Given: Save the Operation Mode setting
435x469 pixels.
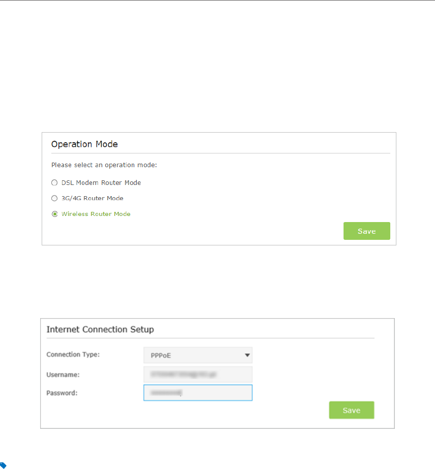Looking at the screenshot, I should click(x=366, y=231).
